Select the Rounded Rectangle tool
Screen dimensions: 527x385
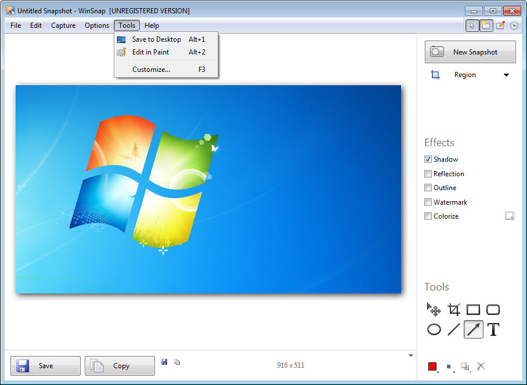point(493,310)
